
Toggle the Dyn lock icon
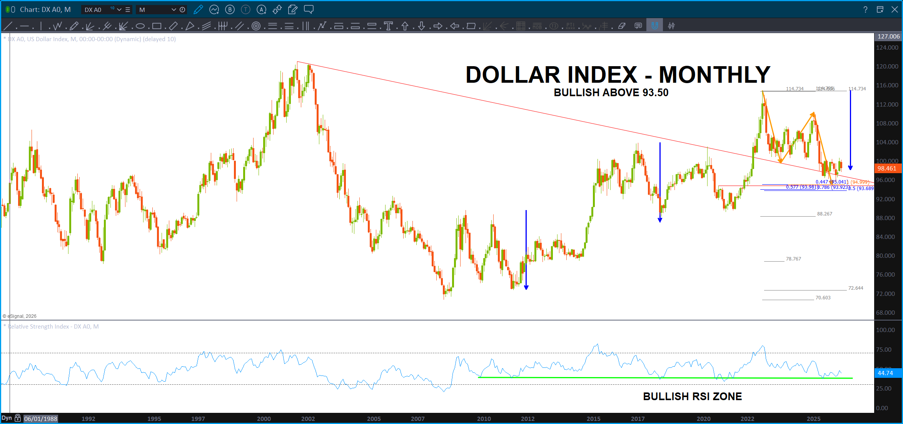click(18, 418)
